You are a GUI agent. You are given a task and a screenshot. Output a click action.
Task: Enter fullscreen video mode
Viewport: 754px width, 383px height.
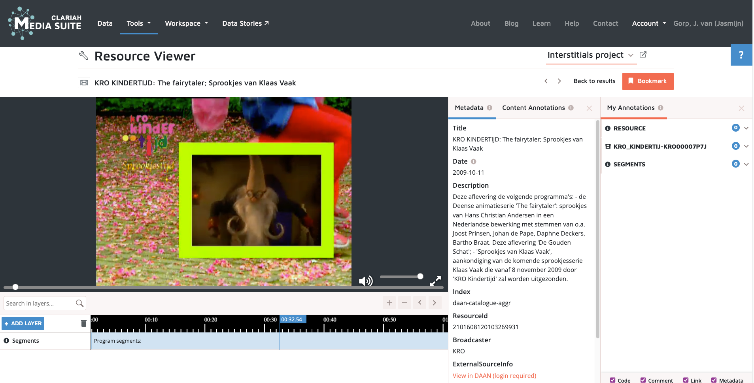435,281
